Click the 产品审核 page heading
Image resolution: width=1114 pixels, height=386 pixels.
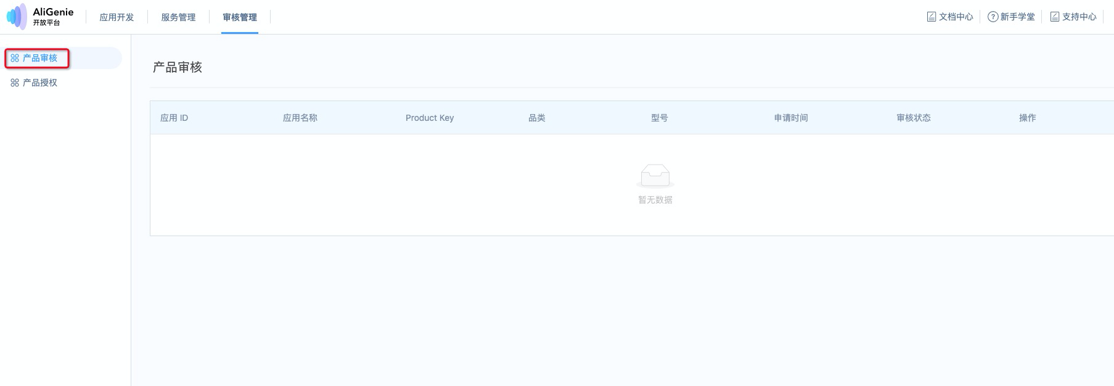coord(178,67)
